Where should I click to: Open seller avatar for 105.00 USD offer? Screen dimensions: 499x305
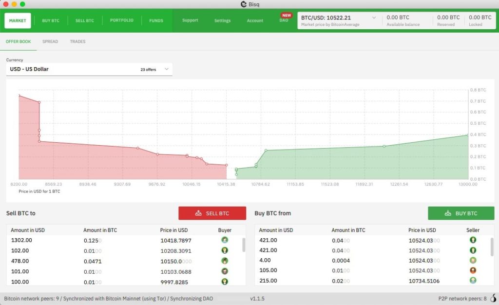(x=473, y=270)
